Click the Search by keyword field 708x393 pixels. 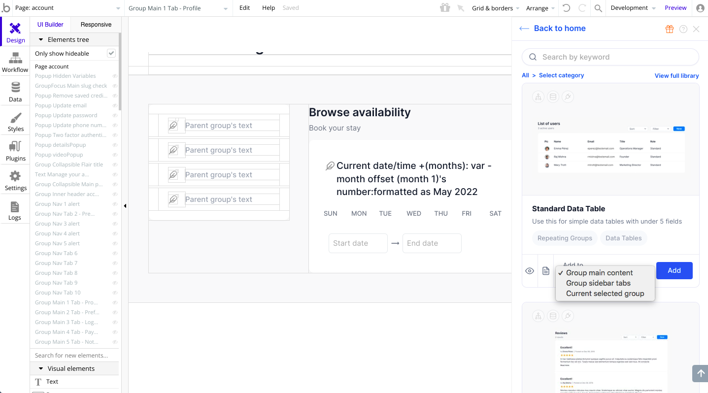click(610, 57)
